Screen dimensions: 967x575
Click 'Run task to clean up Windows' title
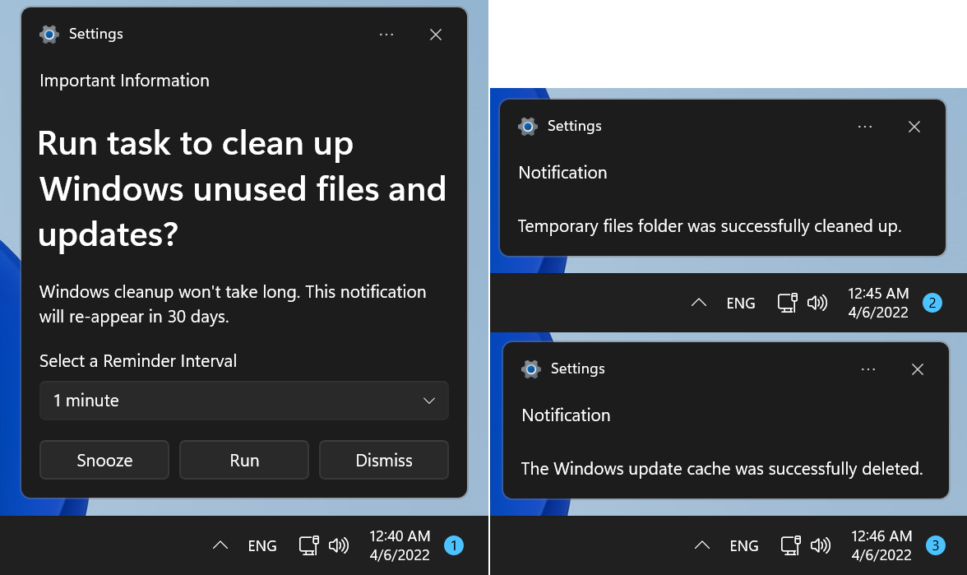point(242,188)
